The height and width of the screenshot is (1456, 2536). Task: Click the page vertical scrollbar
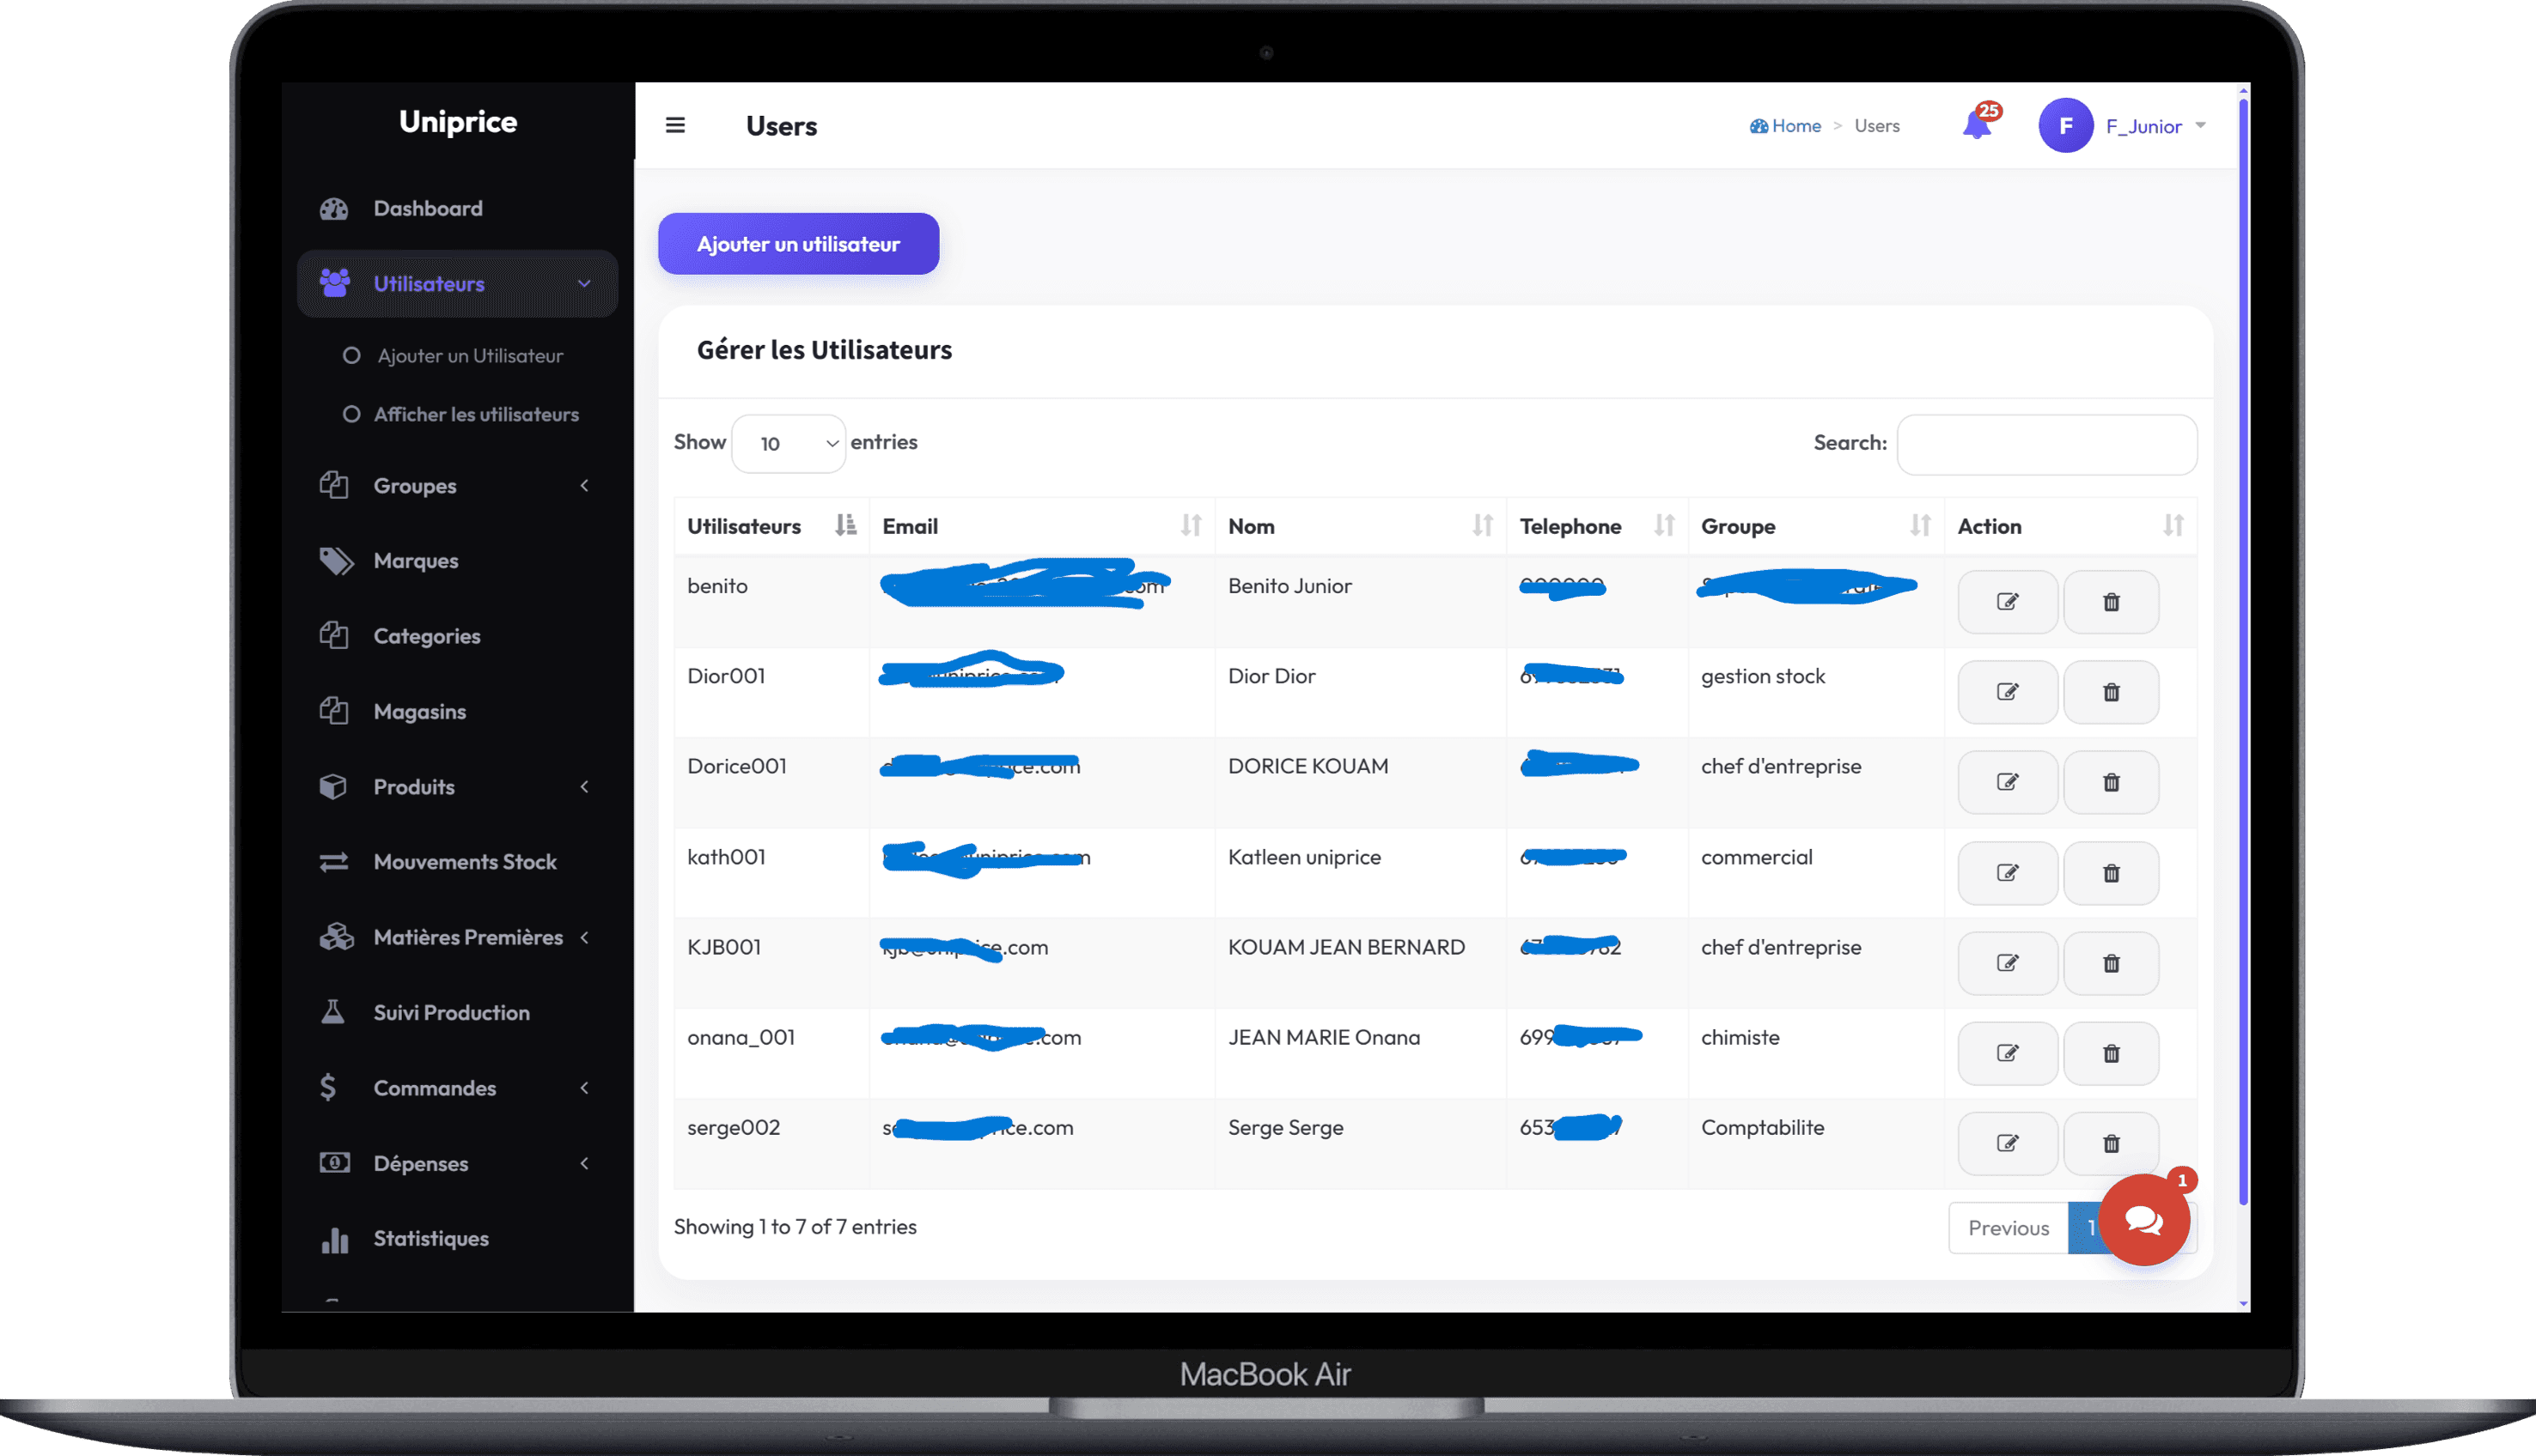(2243, 650)
